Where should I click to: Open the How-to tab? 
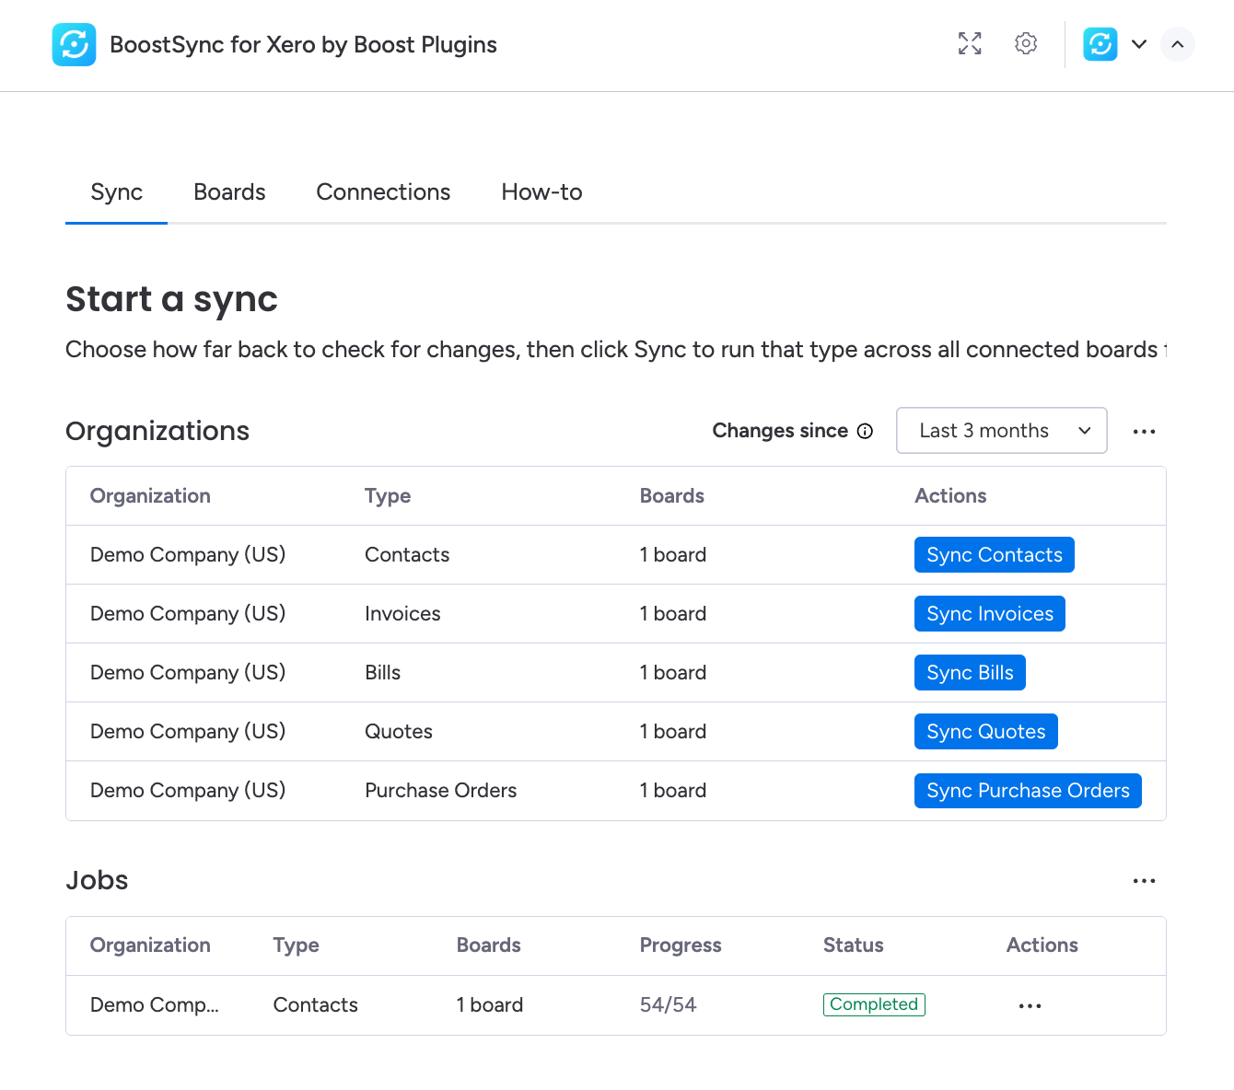click(x=541, y=192)
